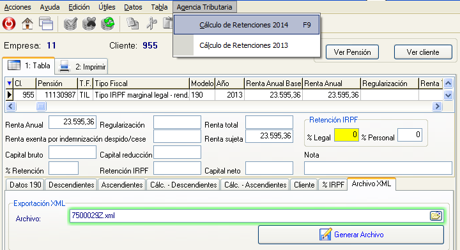Open the Descendientes tab
The height and width of the screenshot is (250, 460).
[x=72, y=185]
